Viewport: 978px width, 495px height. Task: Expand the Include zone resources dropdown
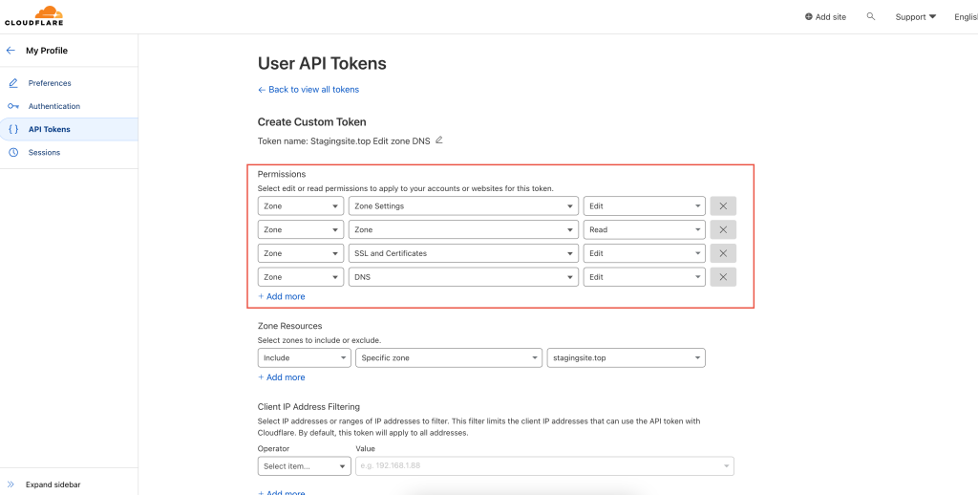[304, 358]
